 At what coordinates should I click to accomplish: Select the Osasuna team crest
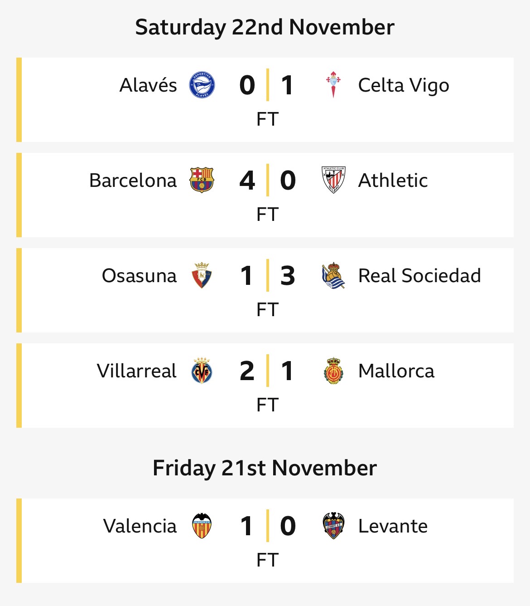tap(202, 275)
